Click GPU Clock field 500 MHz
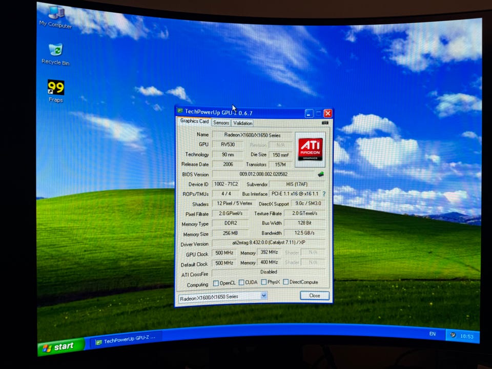Screen dimensions: 492x369 pos(224,253)
